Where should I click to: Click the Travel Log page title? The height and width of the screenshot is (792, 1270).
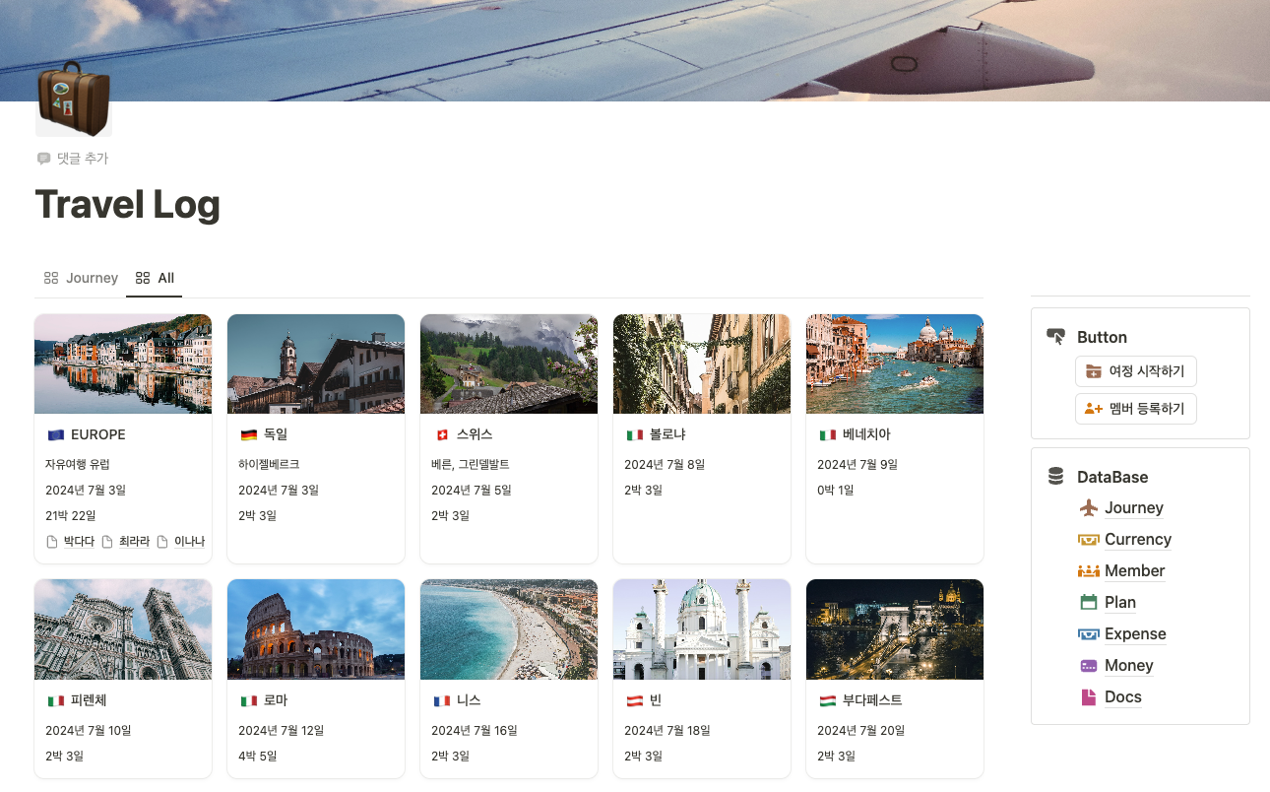[128, 205]
